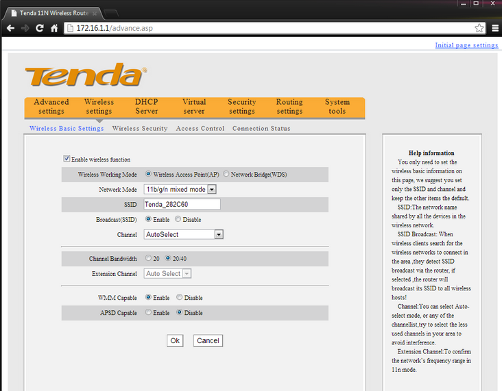This screenshot has height=391, width=502.
Task: Go back with browser back arrow
Action: (10, 28)
